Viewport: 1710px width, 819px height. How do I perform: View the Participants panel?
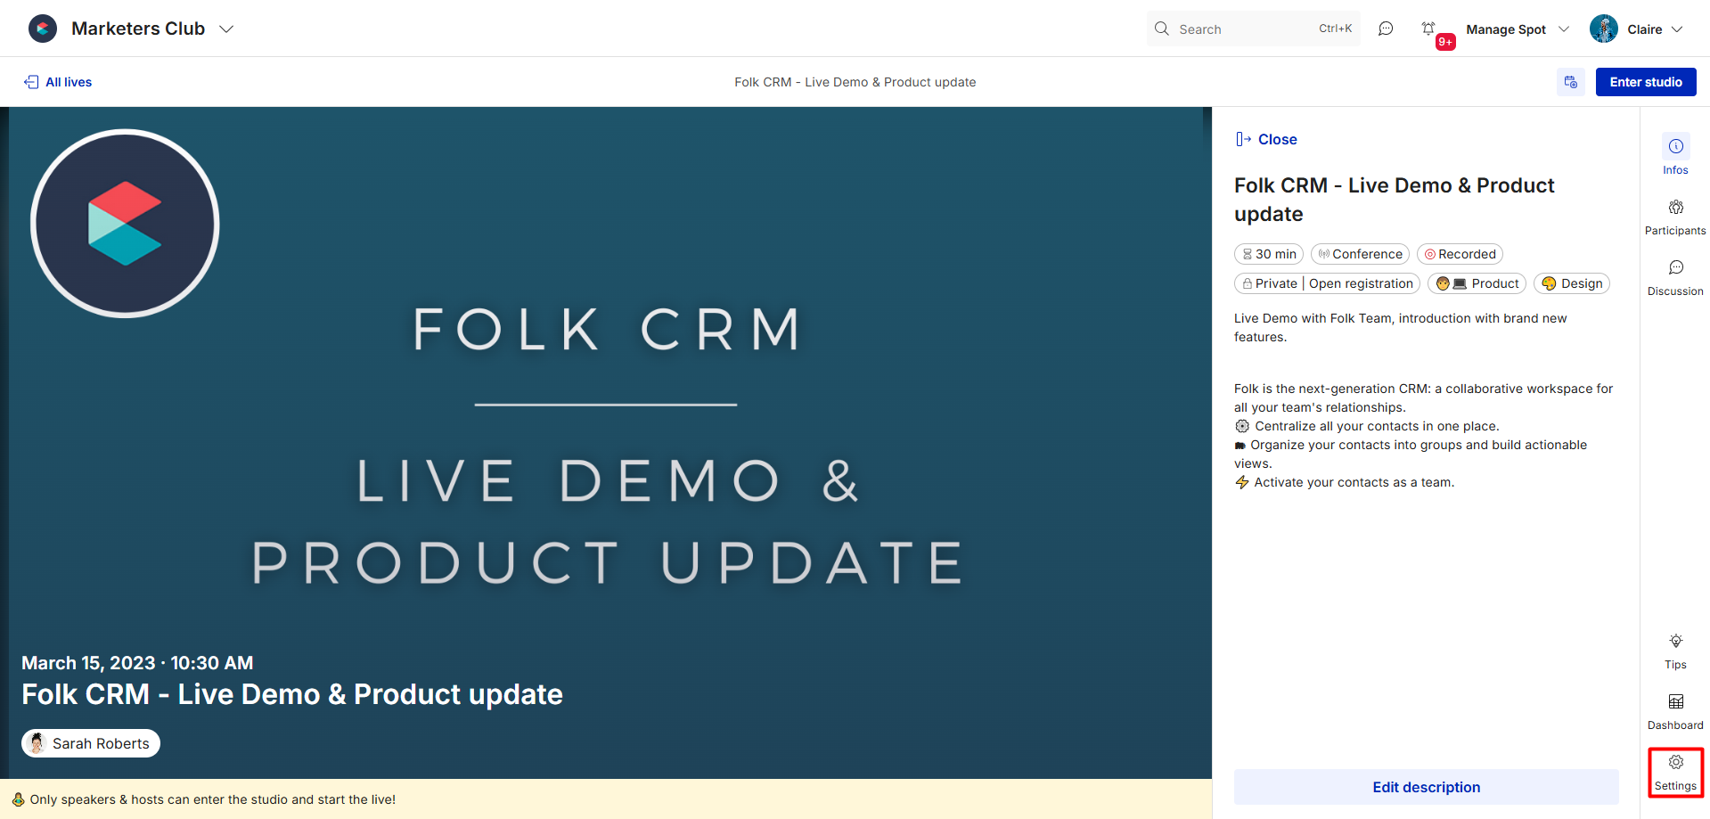1675,217
